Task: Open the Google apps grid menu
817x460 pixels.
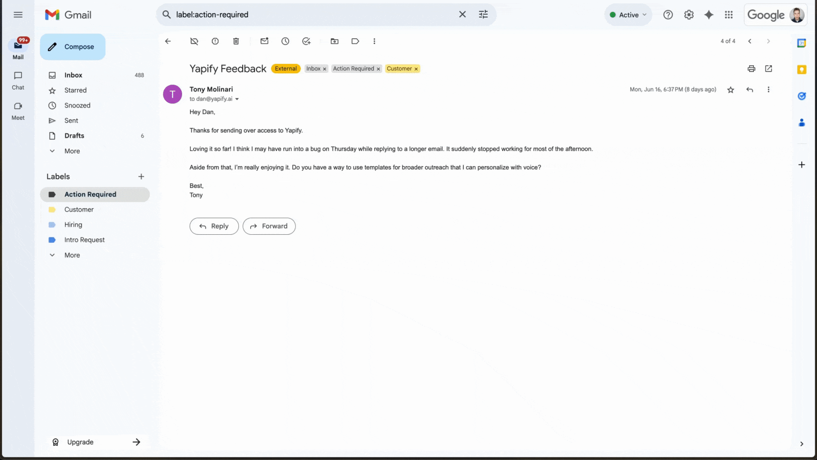Action: tap(728, 14)
